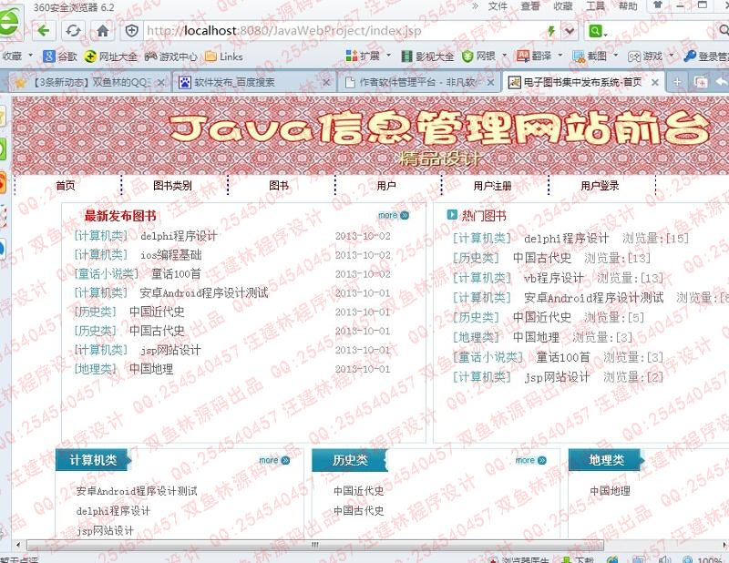Expand the 网银 dropdown arrow
The width and height of the screenshot is (729, 563).
coord(505,56)
